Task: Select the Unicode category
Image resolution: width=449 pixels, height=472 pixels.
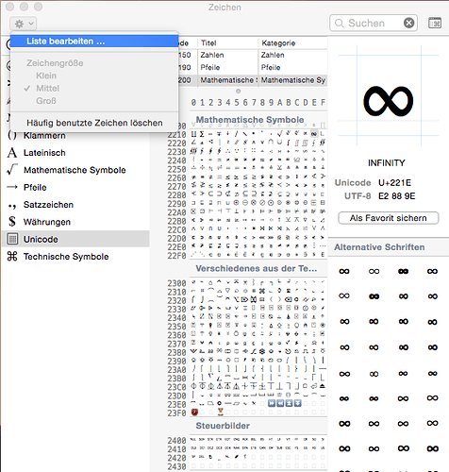Action: [75, 239]
